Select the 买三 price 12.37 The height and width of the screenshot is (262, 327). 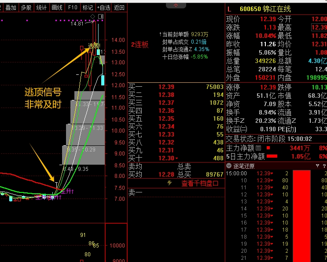pos(166,103)
